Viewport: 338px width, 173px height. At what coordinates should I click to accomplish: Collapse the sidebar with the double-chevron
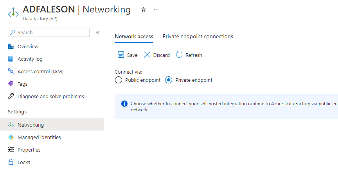tap(97, 32)
